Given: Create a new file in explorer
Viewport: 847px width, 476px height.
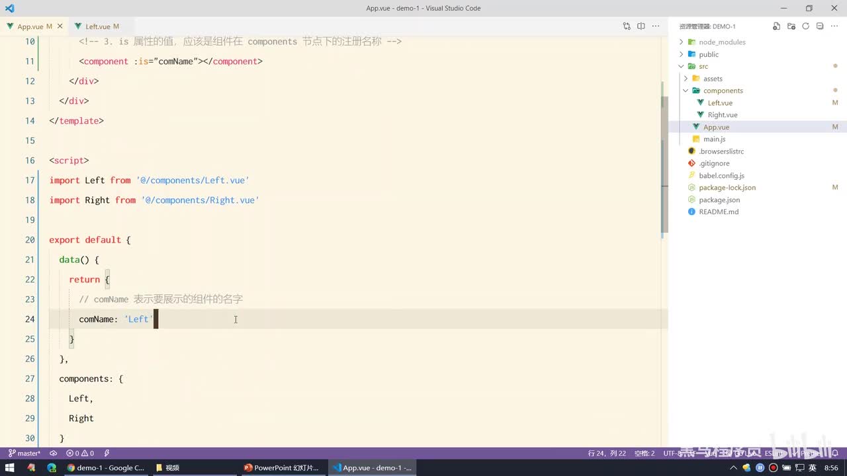Looking at the screenshot, I should [777, 26].
